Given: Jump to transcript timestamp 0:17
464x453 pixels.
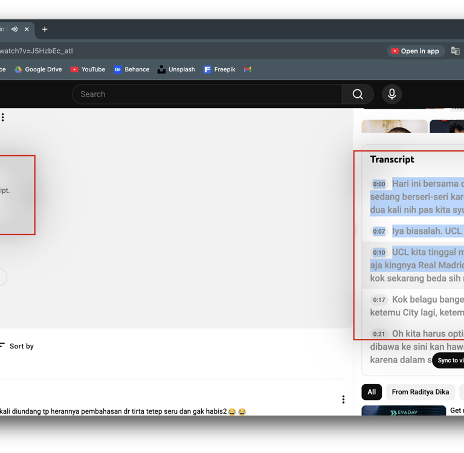Looking at the screenshot, I should coord(379,300).
